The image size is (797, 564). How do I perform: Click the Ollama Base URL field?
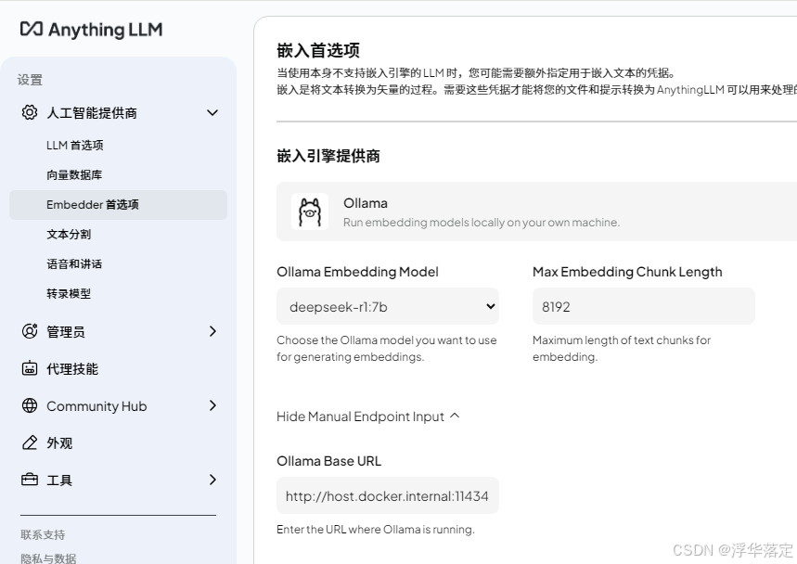point(388,495)
